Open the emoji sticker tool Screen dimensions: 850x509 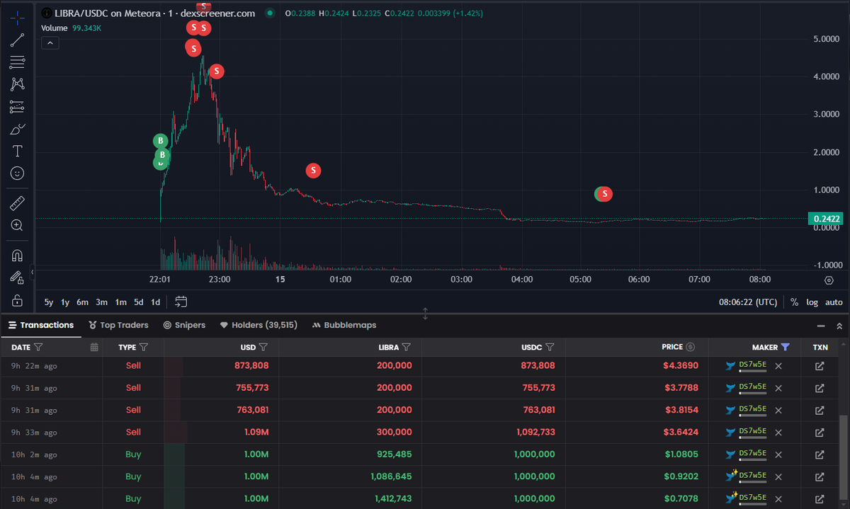click(x=17, y=173)
